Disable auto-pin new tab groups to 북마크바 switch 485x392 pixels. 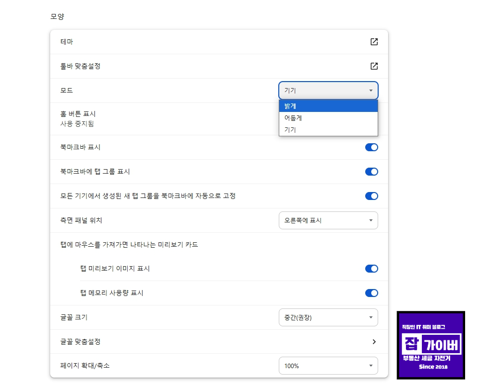point(372,196)
